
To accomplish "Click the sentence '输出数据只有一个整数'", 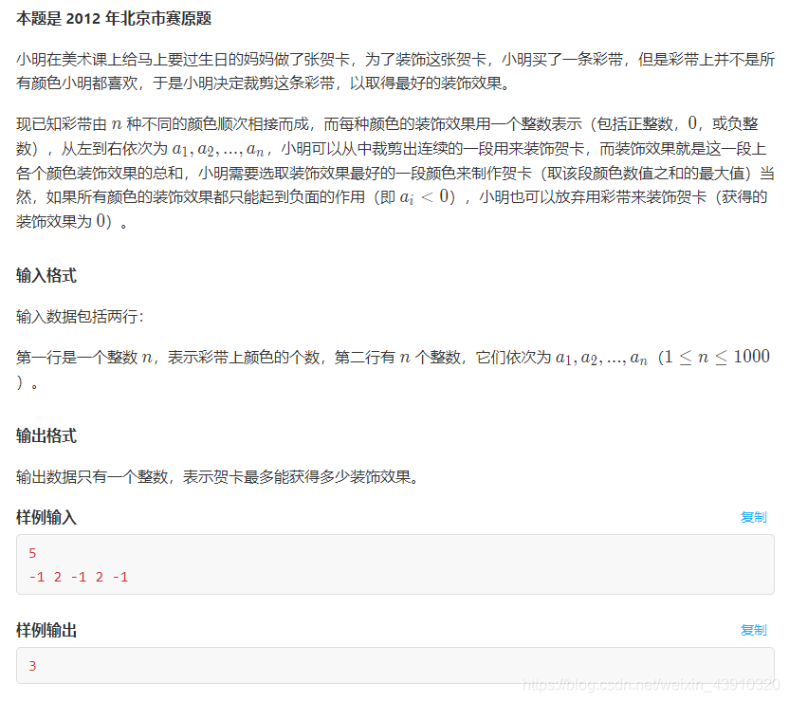I will pos(92,476).
